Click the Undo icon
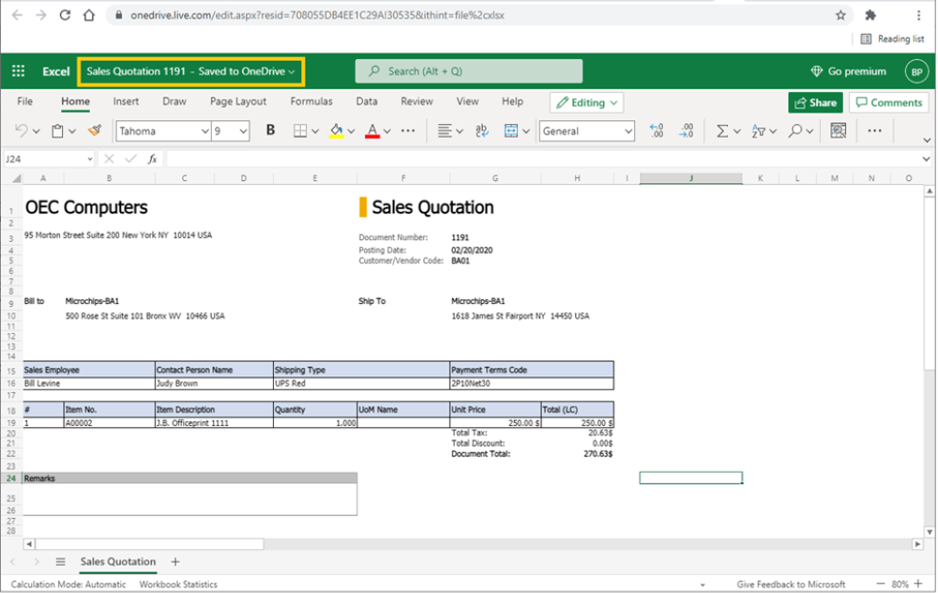 (x=21, y=130)
